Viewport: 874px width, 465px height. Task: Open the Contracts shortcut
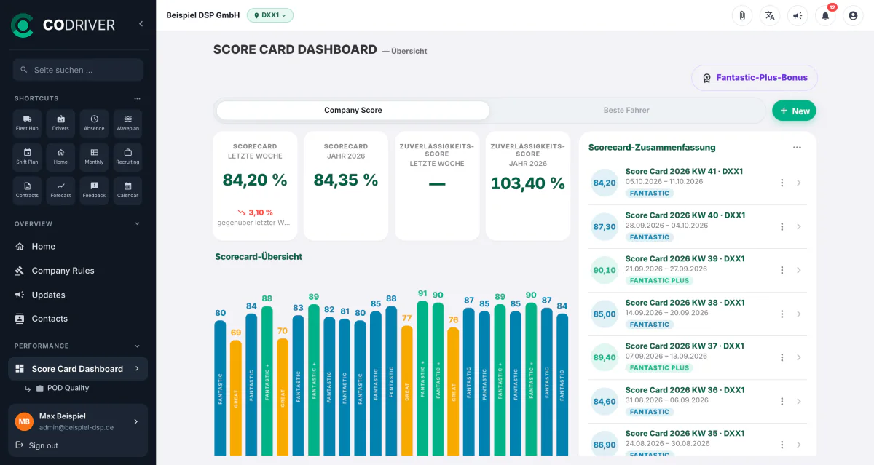27,190
